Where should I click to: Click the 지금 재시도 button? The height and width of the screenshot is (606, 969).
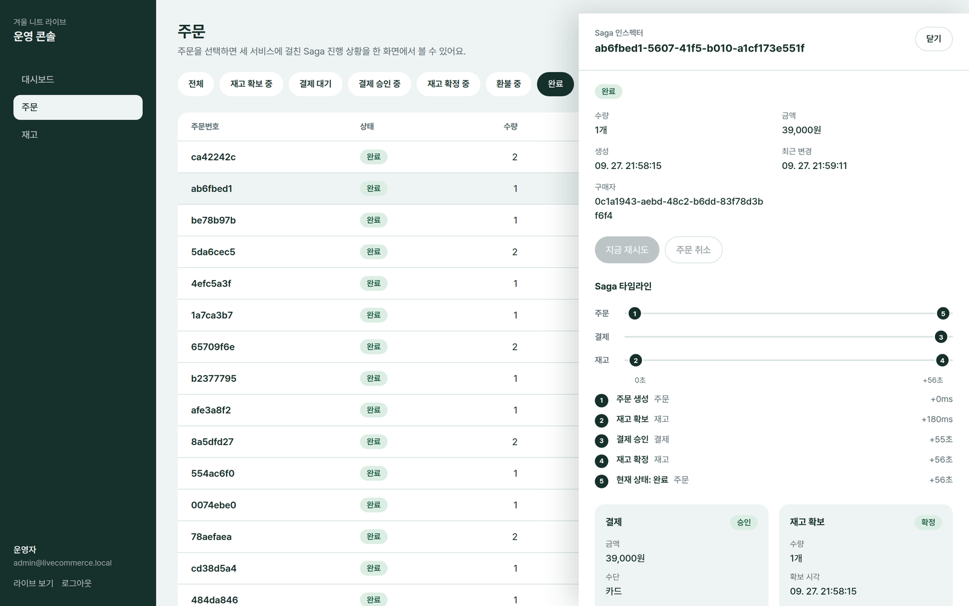(627, 250)
